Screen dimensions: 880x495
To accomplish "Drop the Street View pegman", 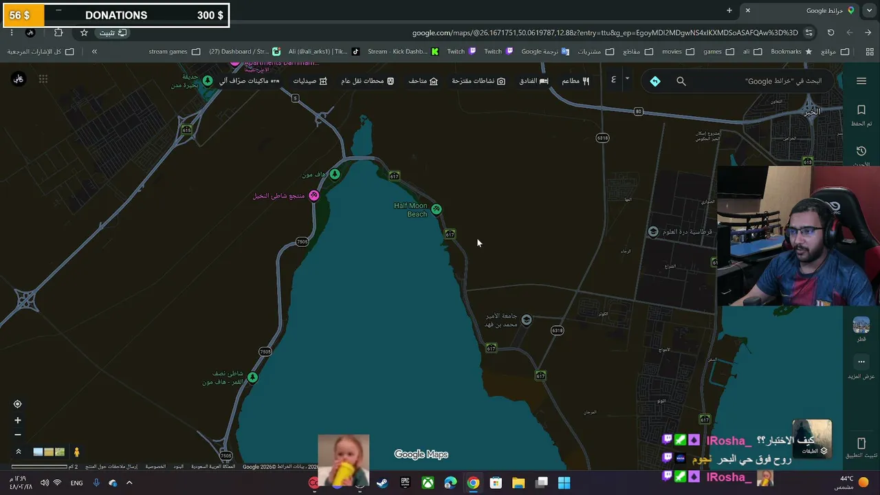I will [77, 452].
